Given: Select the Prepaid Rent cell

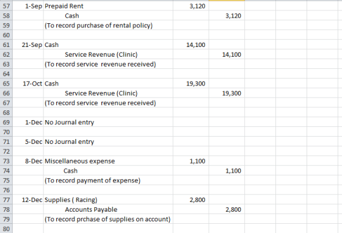Looking at the screenshot, I should pyautogui.click(x=108, y=6).
